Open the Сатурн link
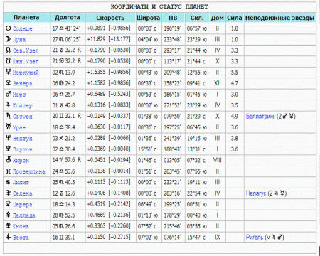 (x=22, y=117)
